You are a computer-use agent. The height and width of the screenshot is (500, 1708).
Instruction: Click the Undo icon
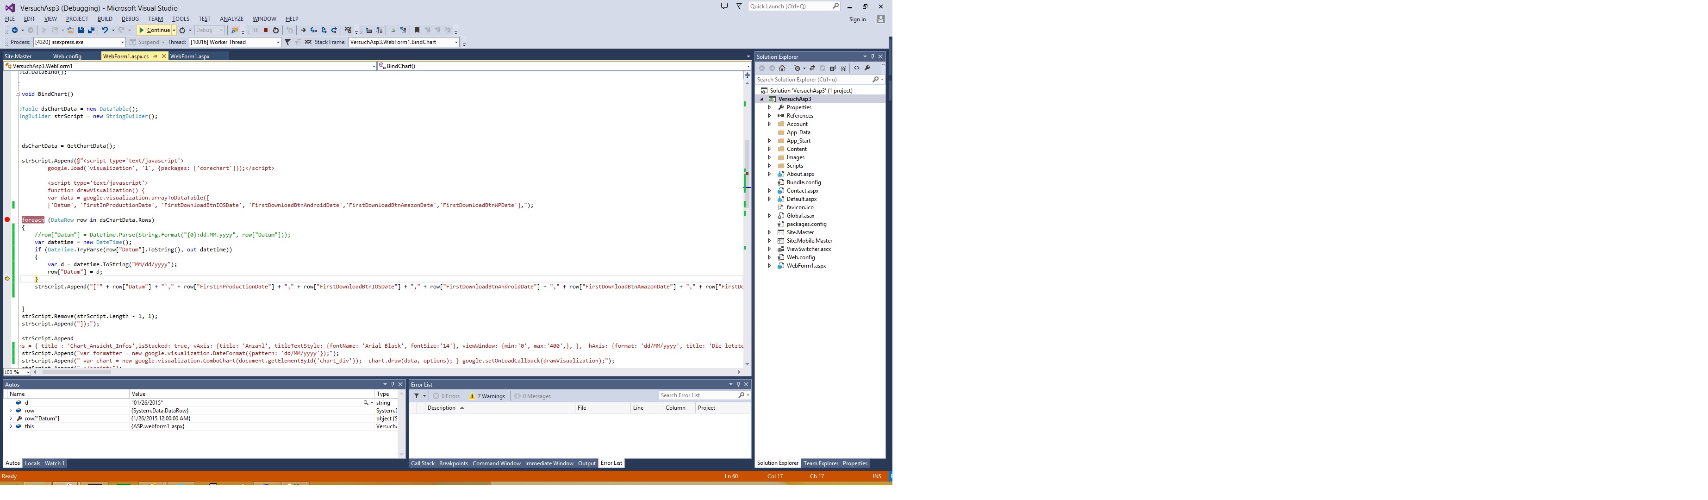click(104, 31)
